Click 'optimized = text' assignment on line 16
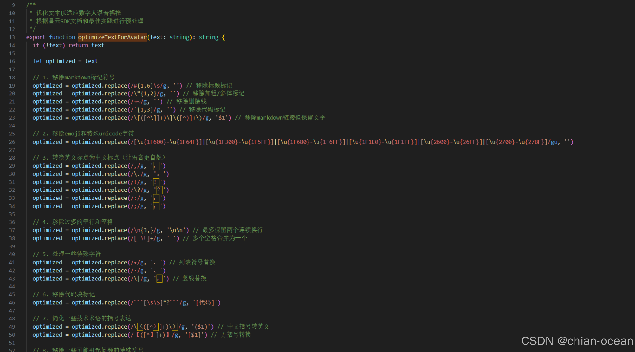635x352 pixels. click(x=71, y=61)
